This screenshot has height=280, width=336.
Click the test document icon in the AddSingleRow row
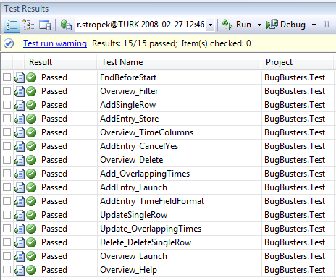tap(20, 105)
